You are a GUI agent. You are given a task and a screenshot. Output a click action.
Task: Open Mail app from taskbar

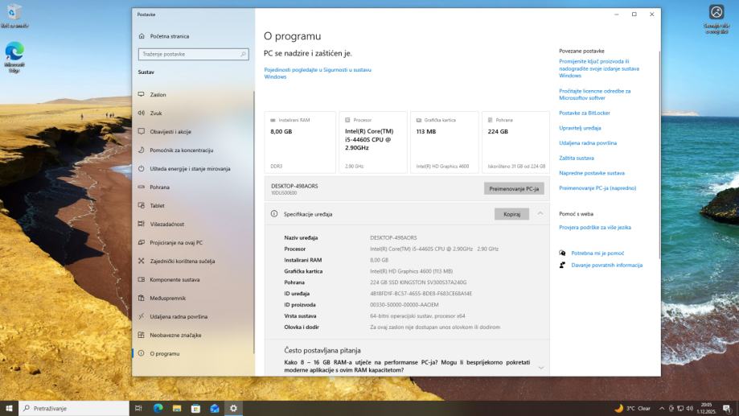click(215, 409)
